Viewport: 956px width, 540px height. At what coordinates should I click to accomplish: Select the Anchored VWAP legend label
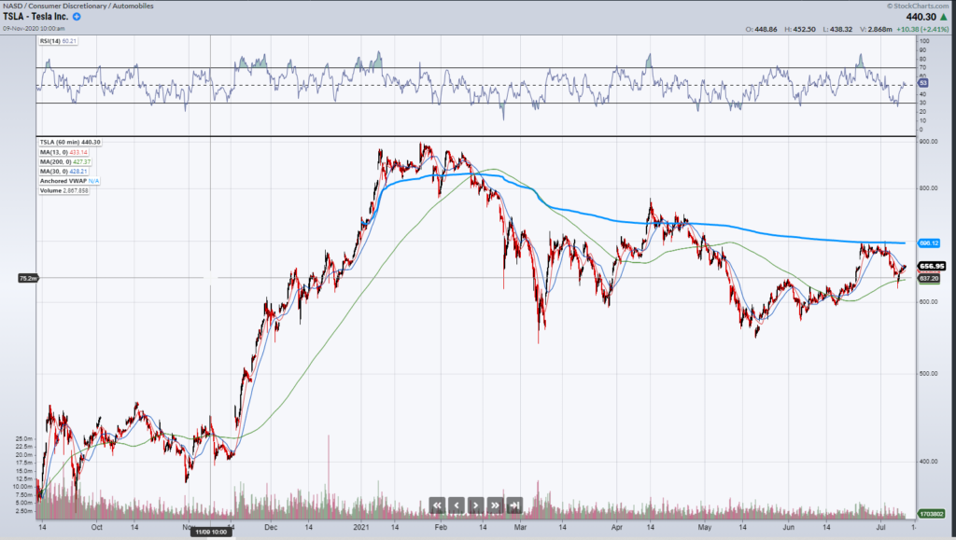click(69, 181)
